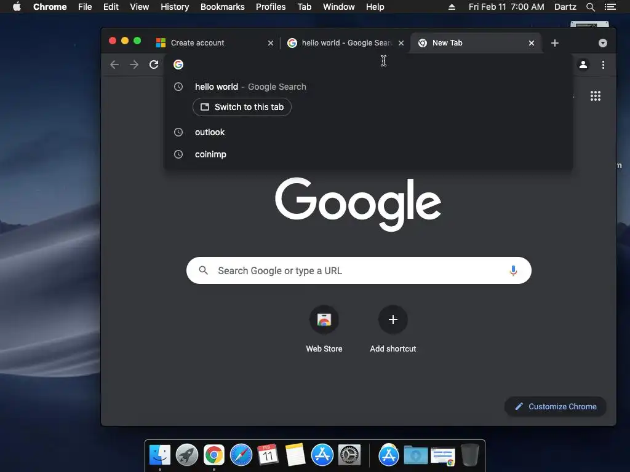The image size is (630, 472).
Task: Open the Window menu
Action: 339,7
